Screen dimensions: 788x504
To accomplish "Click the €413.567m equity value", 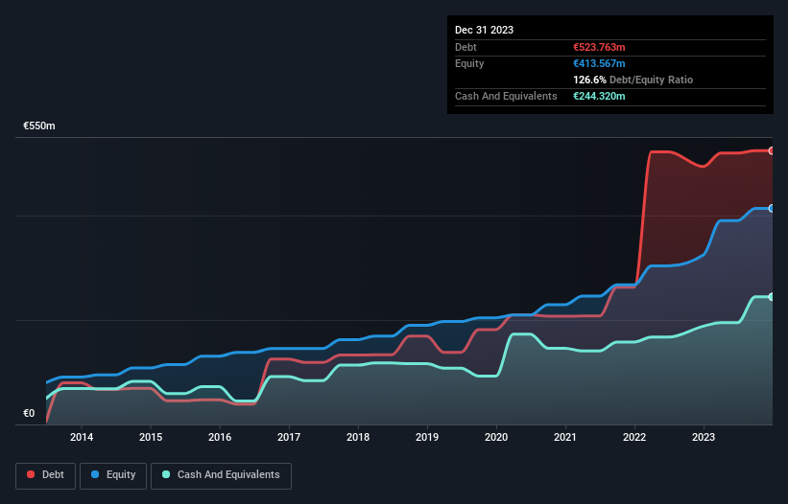I will (x=599, y=63).
